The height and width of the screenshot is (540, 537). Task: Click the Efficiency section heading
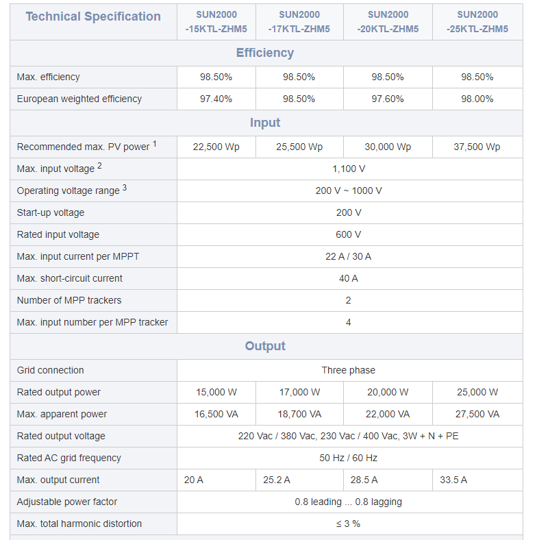coord(265,53)
